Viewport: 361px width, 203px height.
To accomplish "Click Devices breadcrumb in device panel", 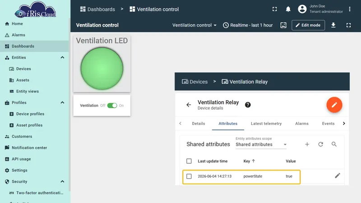I will [x=195, y=82].
